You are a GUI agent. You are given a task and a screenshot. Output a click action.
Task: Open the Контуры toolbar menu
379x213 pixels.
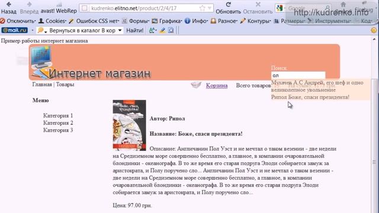(x=255, y=21)
